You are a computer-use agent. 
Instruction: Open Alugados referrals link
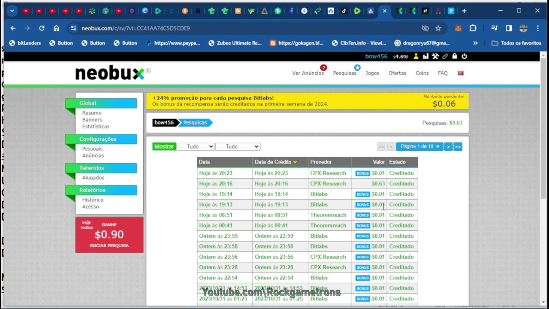point(93,178)
